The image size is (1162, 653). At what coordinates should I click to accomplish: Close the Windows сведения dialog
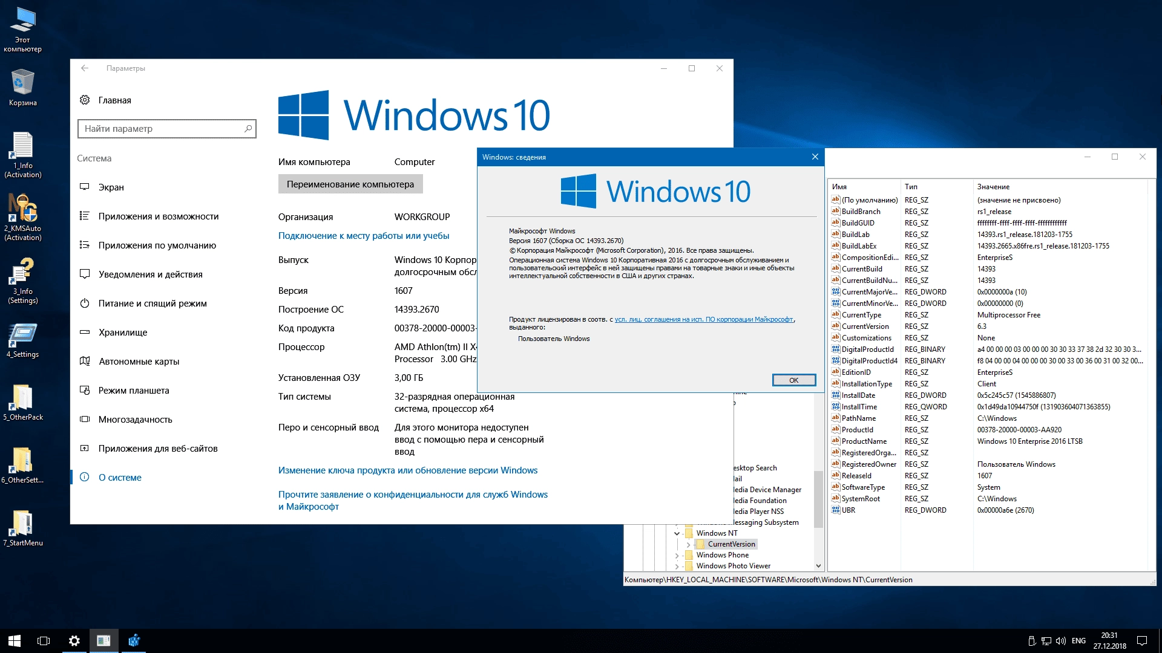[x=815, y=157]
